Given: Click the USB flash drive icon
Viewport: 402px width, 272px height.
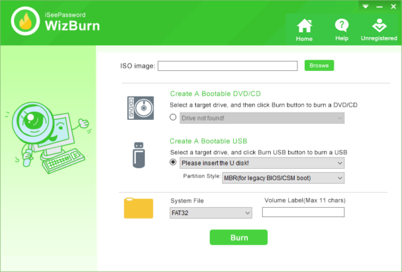Looking at the screenshot, I should (x=139, y=155).
